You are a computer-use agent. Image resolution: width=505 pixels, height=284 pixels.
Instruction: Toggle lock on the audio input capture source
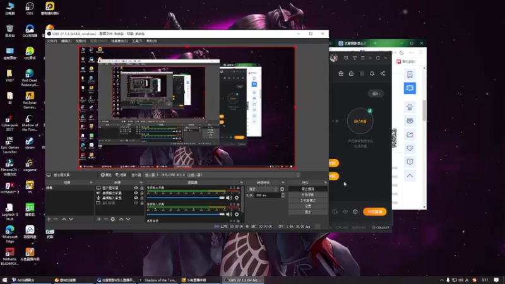[x=141, y=198]
